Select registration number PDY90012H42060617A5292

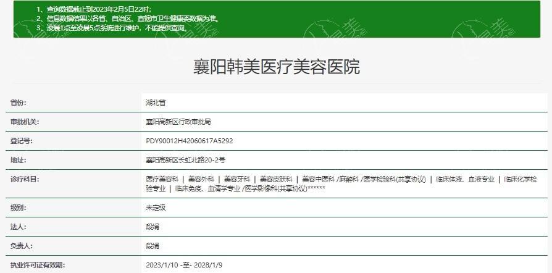pos(190,141)
